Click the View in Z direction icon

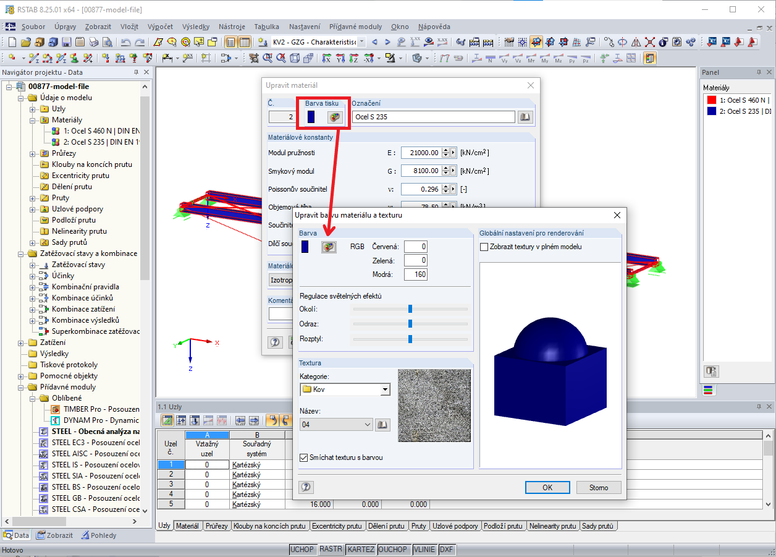coord(353,58)
